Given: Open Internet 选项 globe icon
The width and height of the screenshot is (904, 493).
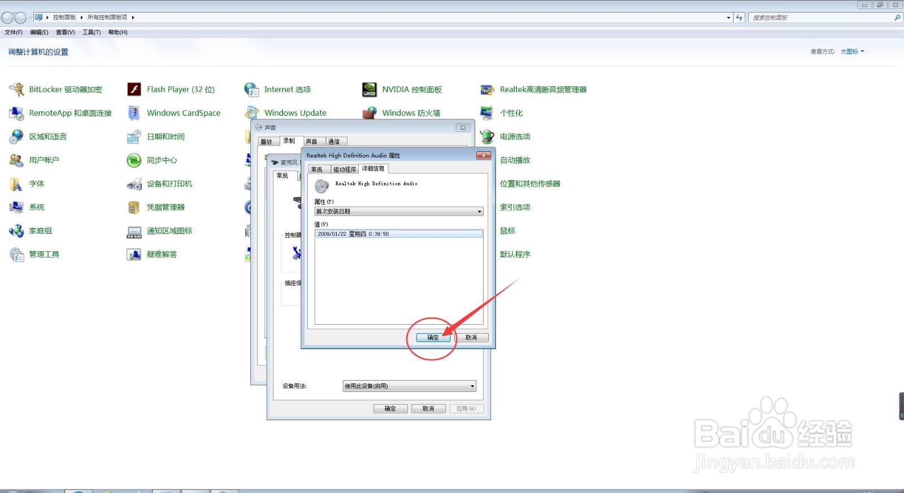Looking at the screenshot, I should tap(251, 89).
